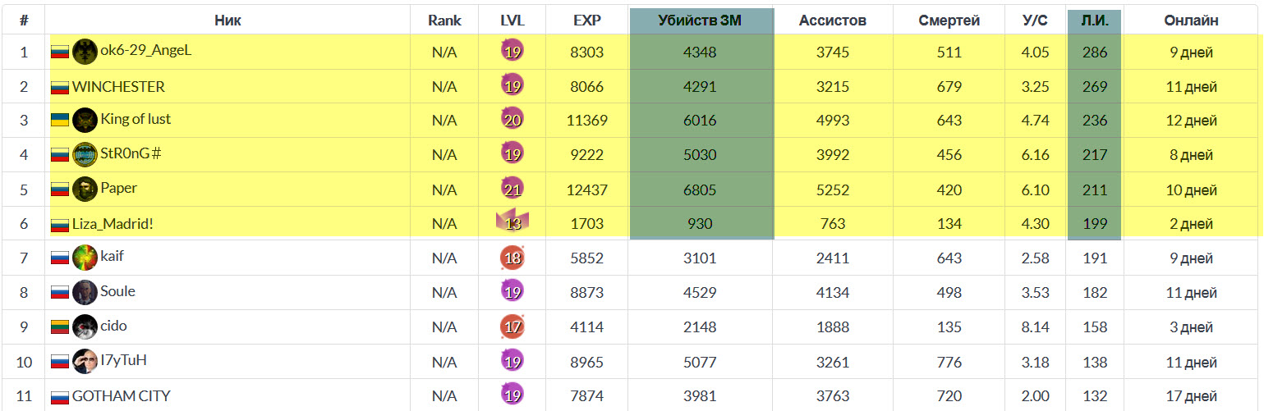Open the GOTHAM CITY player link

click(122, 396)
